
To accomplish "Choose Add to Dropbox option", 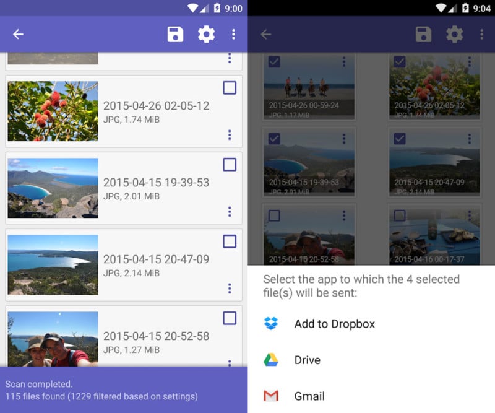I will pyautogui.click(x=334, y=323).
